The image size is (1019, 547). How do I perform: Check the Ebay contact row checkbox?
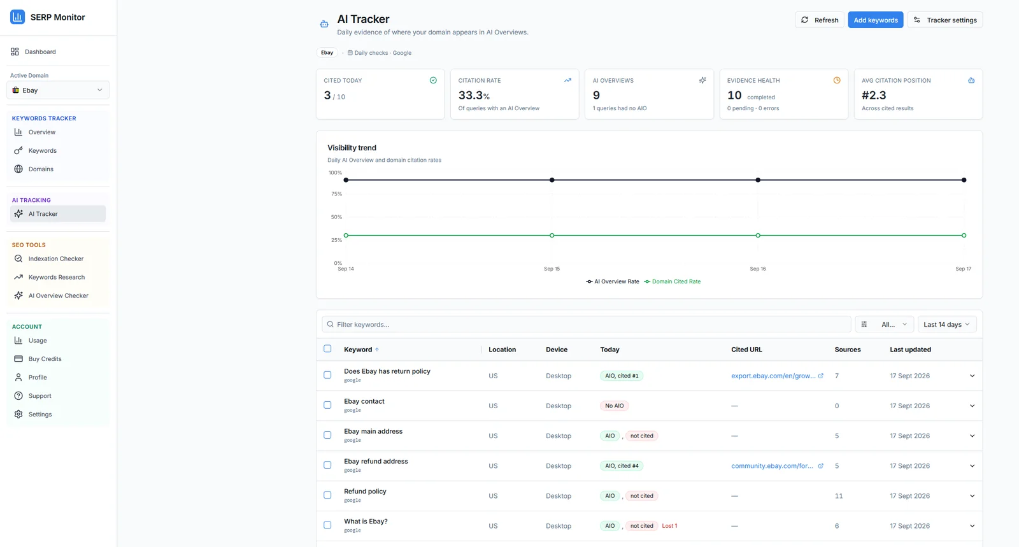[327, 405]
